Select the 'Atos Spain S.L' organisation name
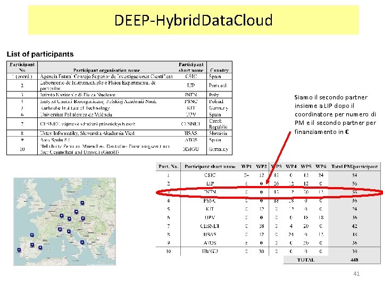Viewport: 383px width, 287px height. (x=55, y=140)
